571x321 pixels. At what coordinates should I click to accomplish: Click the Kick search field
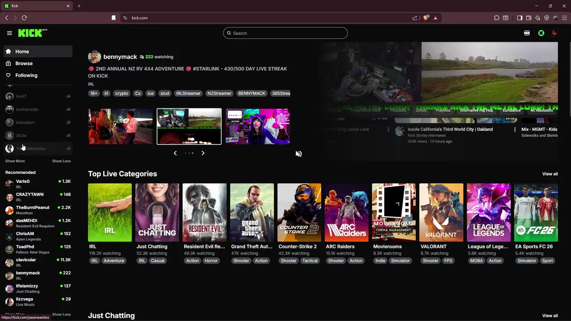pyautogui.click(x=285, y=33)
